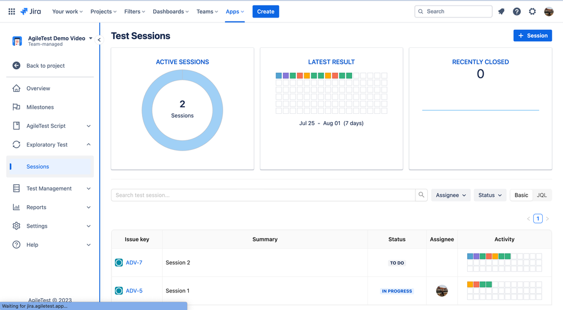The width and height of the screenshot is (563, 310).
Task: Click the Milestones flag icon
Action: 16,107
